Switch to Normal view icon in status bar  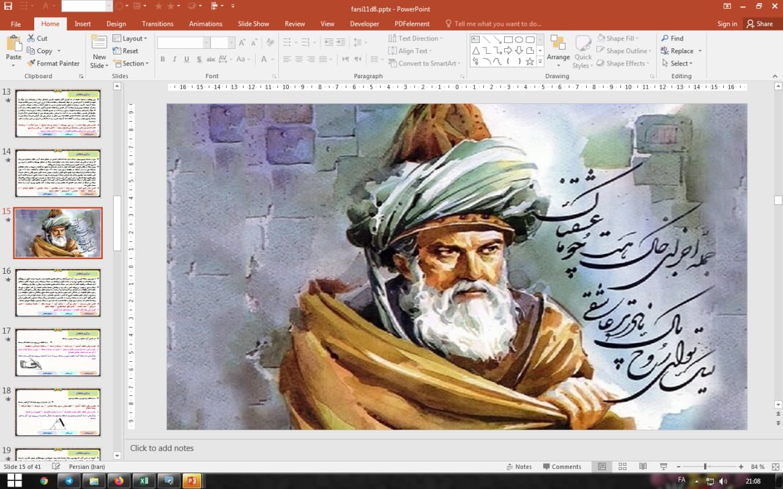pyautogui.click(x=602, y=466)
